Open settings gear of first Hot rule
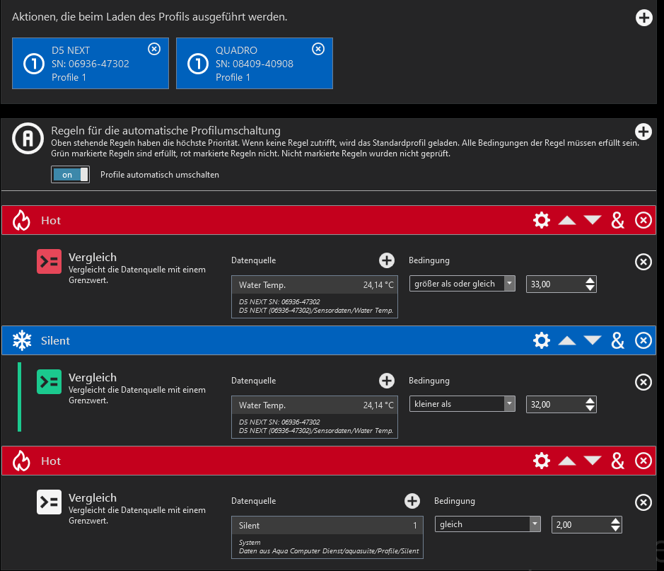664x571 pixels. [542, 221]
